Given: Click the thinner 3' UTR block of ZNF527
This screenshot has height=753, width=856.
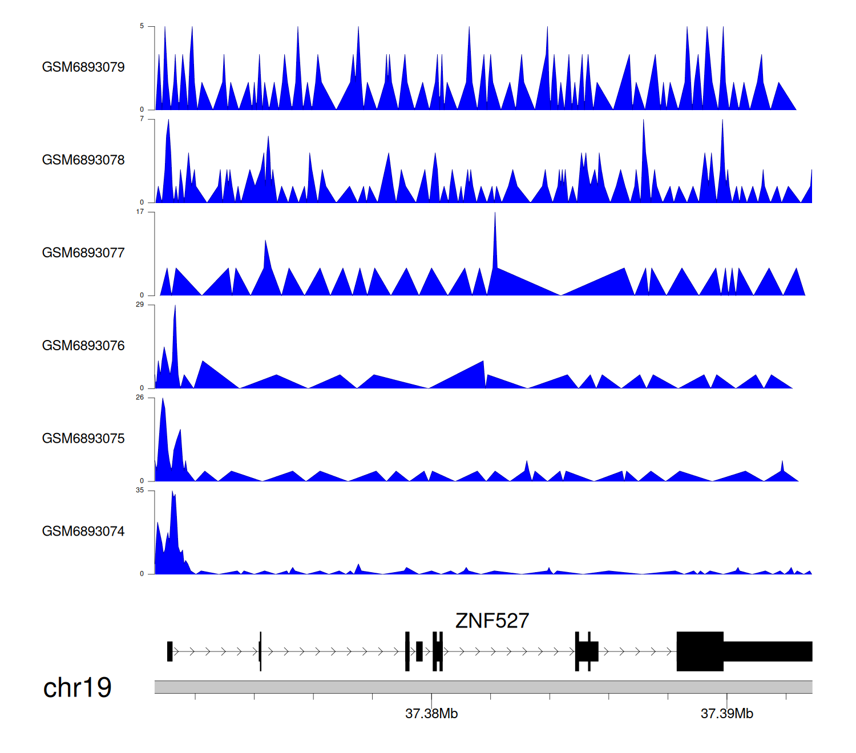Looking at the screenshot, I should (x=768, y=651).
